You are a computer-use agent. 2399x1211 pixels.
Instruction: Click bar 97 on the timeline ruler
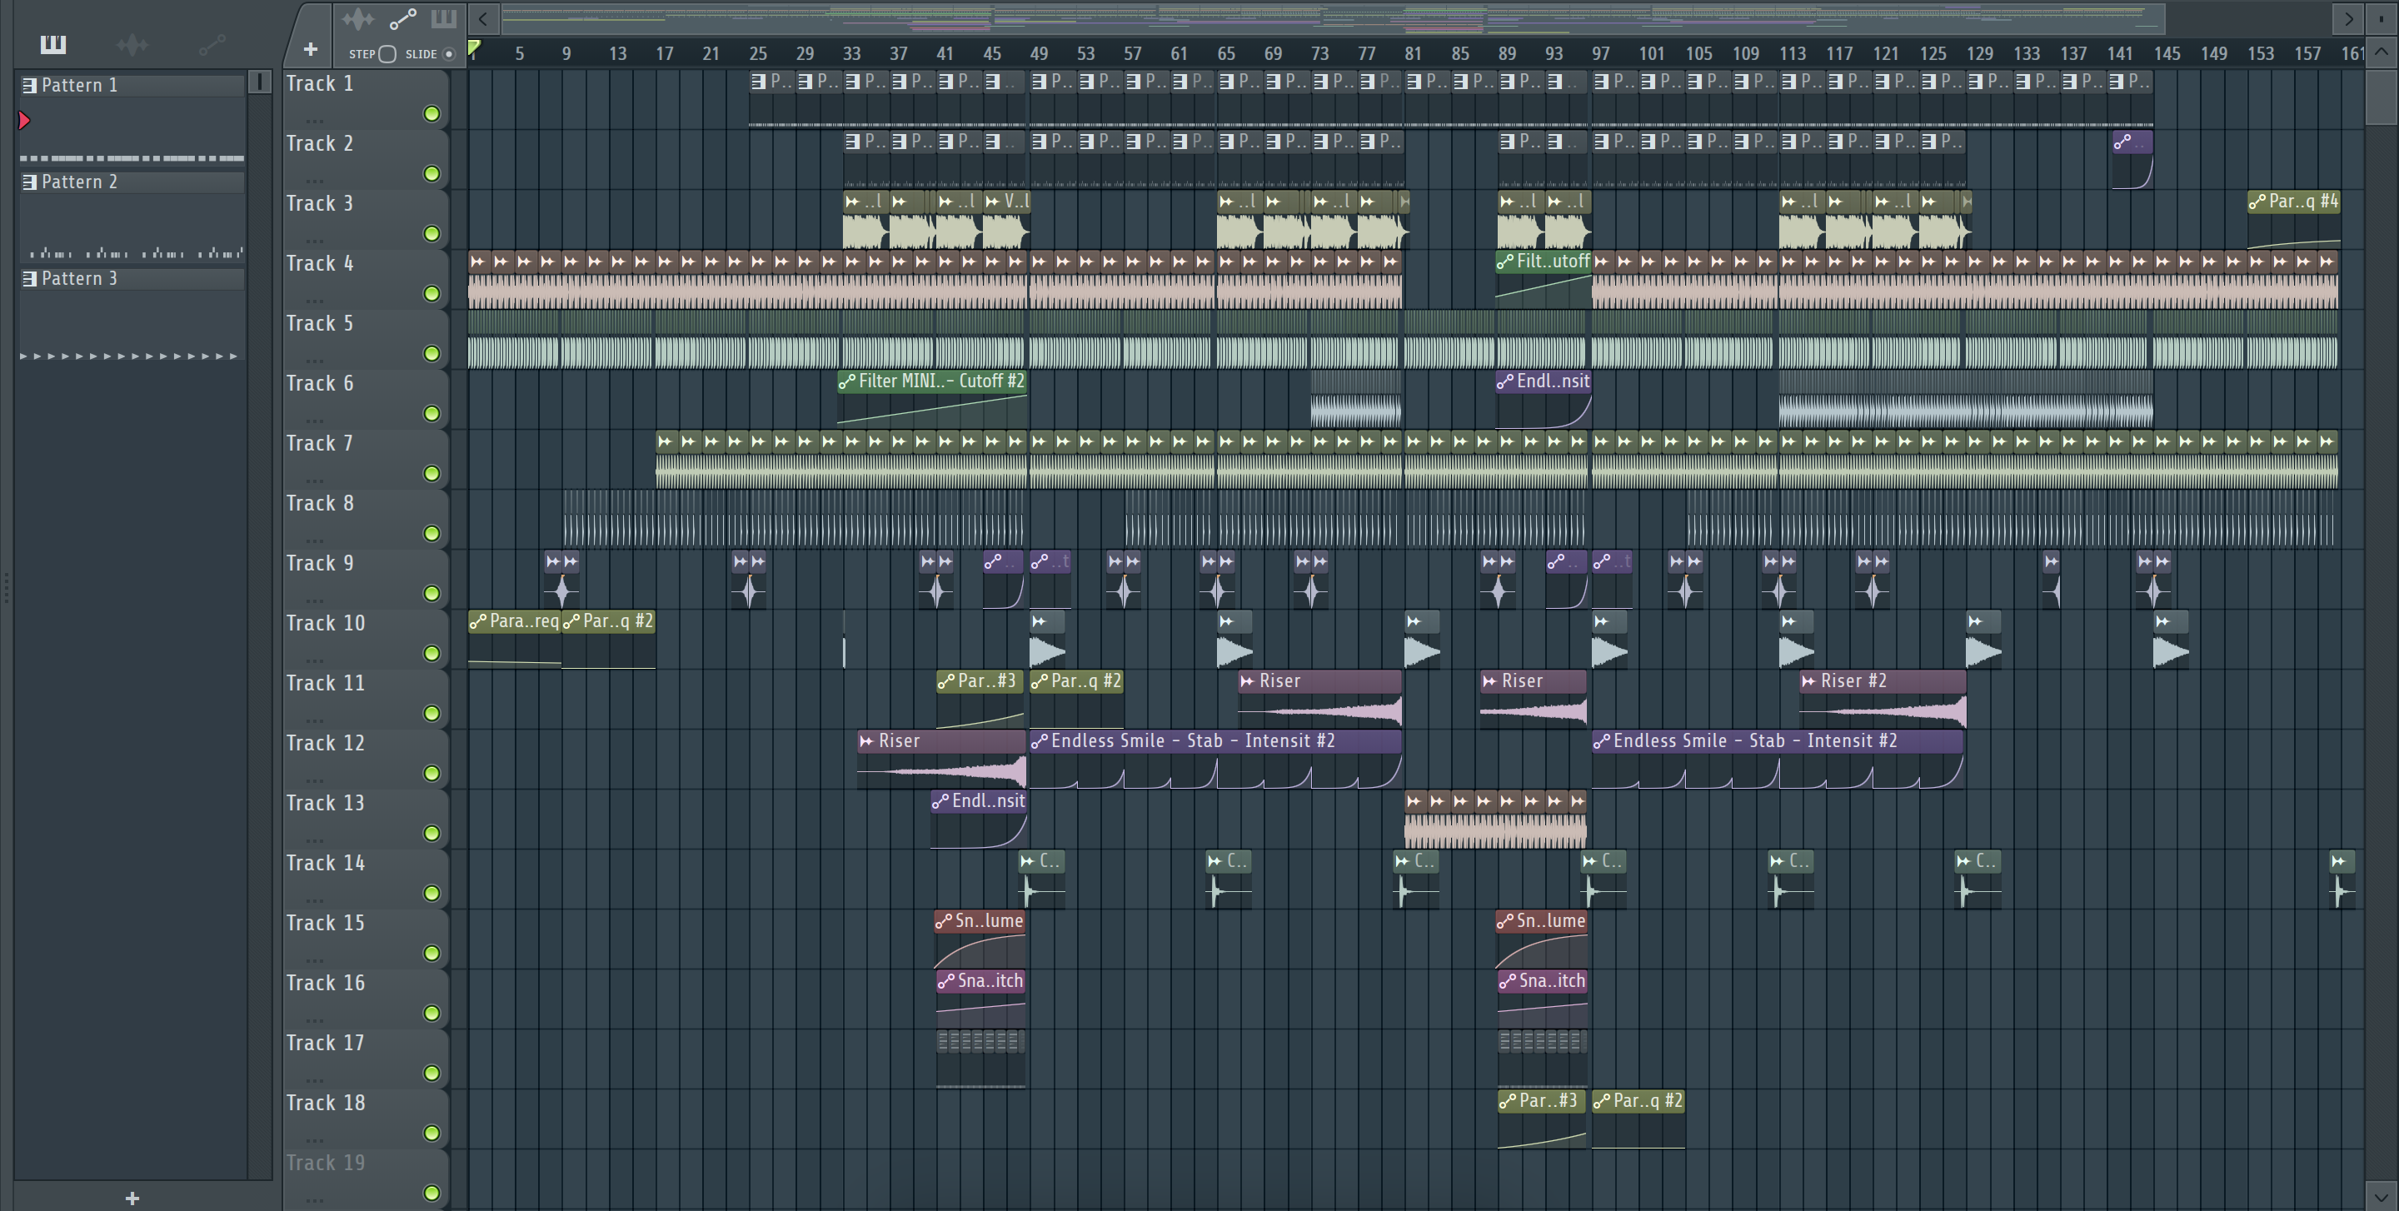pyautogui.click(x=1600, y=54)
